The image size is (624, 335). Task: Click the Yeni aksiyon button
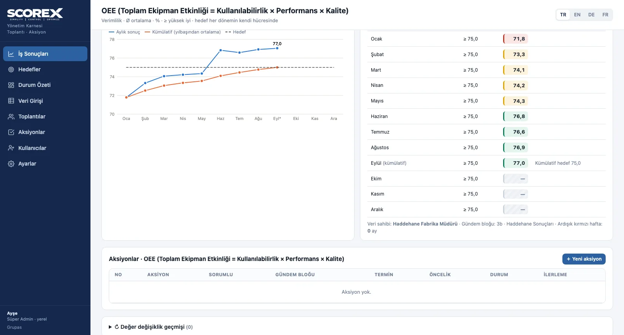point(584,259)
